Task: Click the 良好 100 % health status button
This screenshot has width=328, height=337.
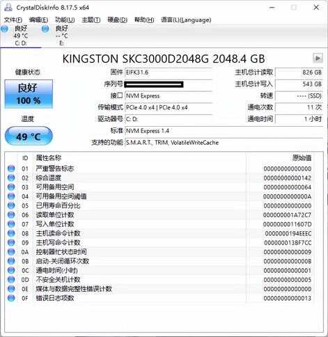Action: click(x=29, y=94)
